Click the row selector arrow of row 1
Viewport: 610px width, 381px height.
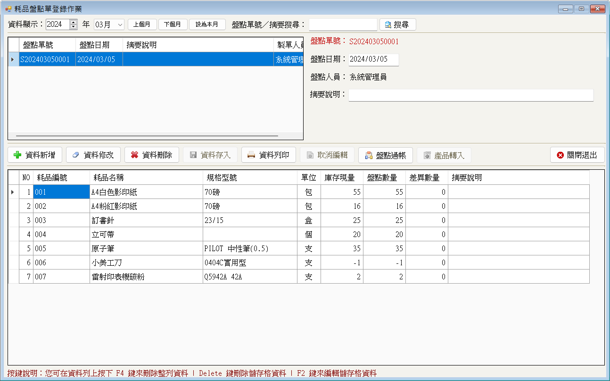pos(13,192)
